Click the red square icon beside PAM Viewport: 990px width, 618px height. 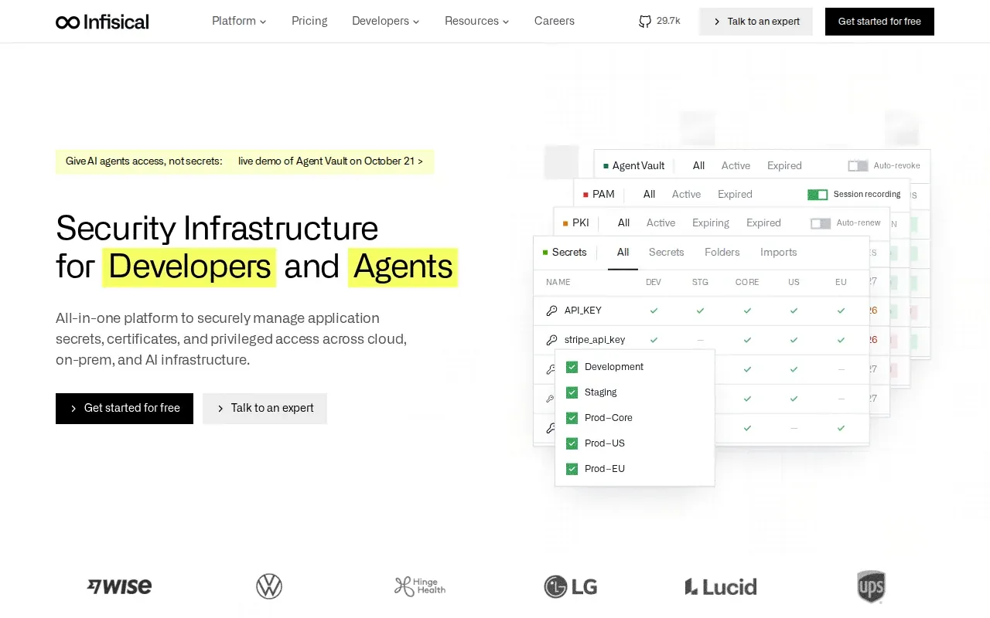pos(585,195)
